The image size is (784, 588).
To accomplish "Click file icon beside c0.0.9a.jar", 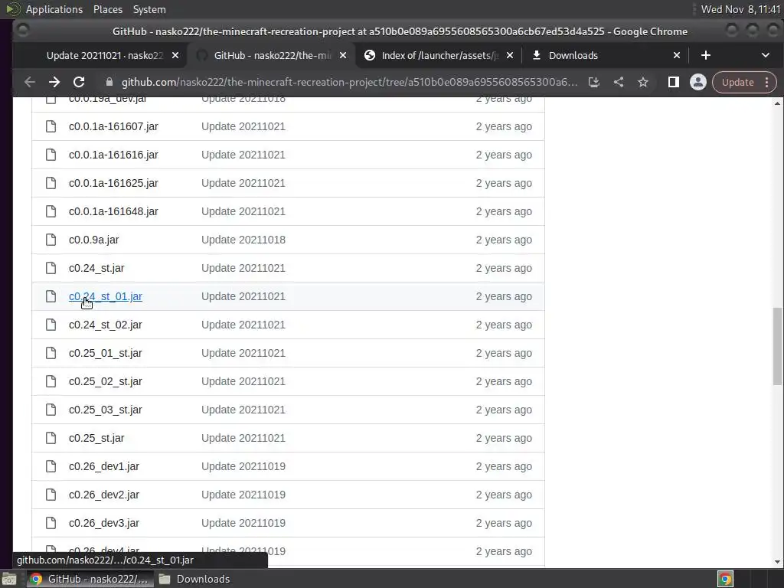I will [51, 240].
